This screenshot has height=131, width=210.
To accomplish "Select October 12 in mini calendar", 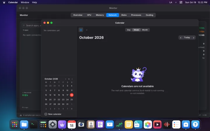I will pyautogui.click(x=46, y=95).
